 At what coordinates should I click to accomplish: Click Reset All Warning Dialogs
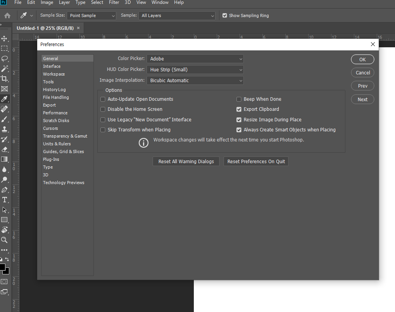(x=186, y=161)
